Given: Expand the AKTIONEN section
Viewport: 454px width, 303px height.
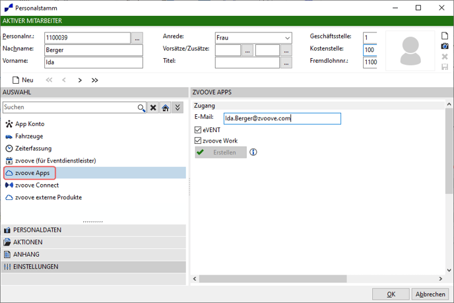Looking at the screenshot, I should [94, 242].
